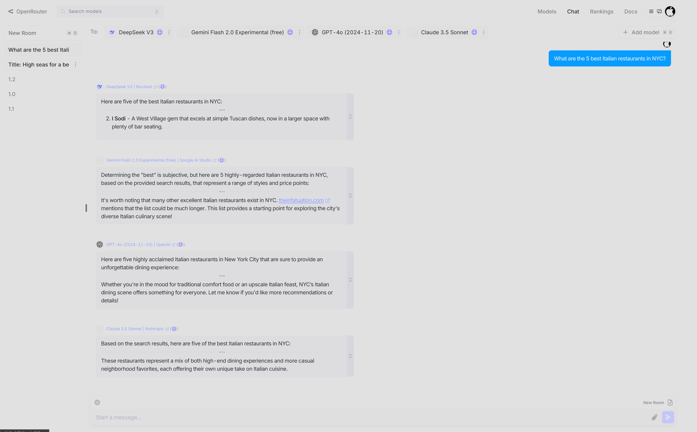Expand the Claude 3.5 Sonnet response

pos(350,356)
